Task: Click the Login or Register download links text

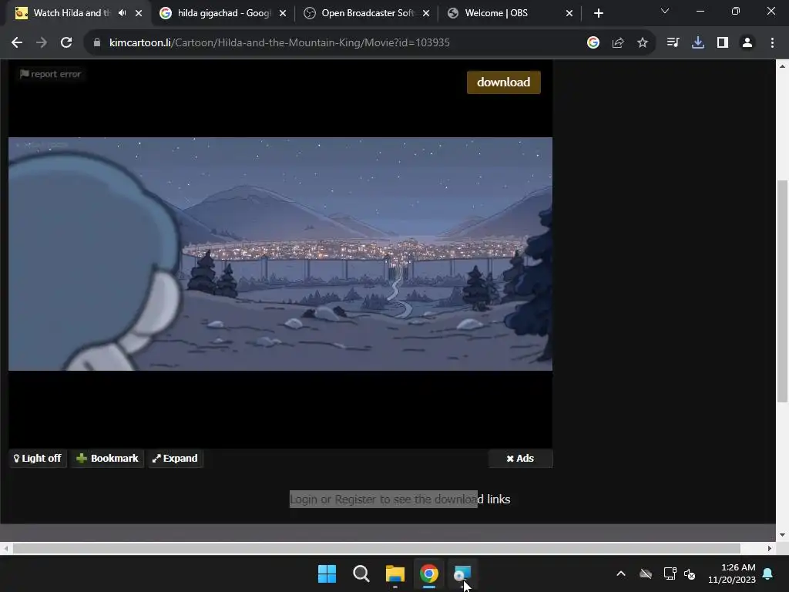Action: 400,499
